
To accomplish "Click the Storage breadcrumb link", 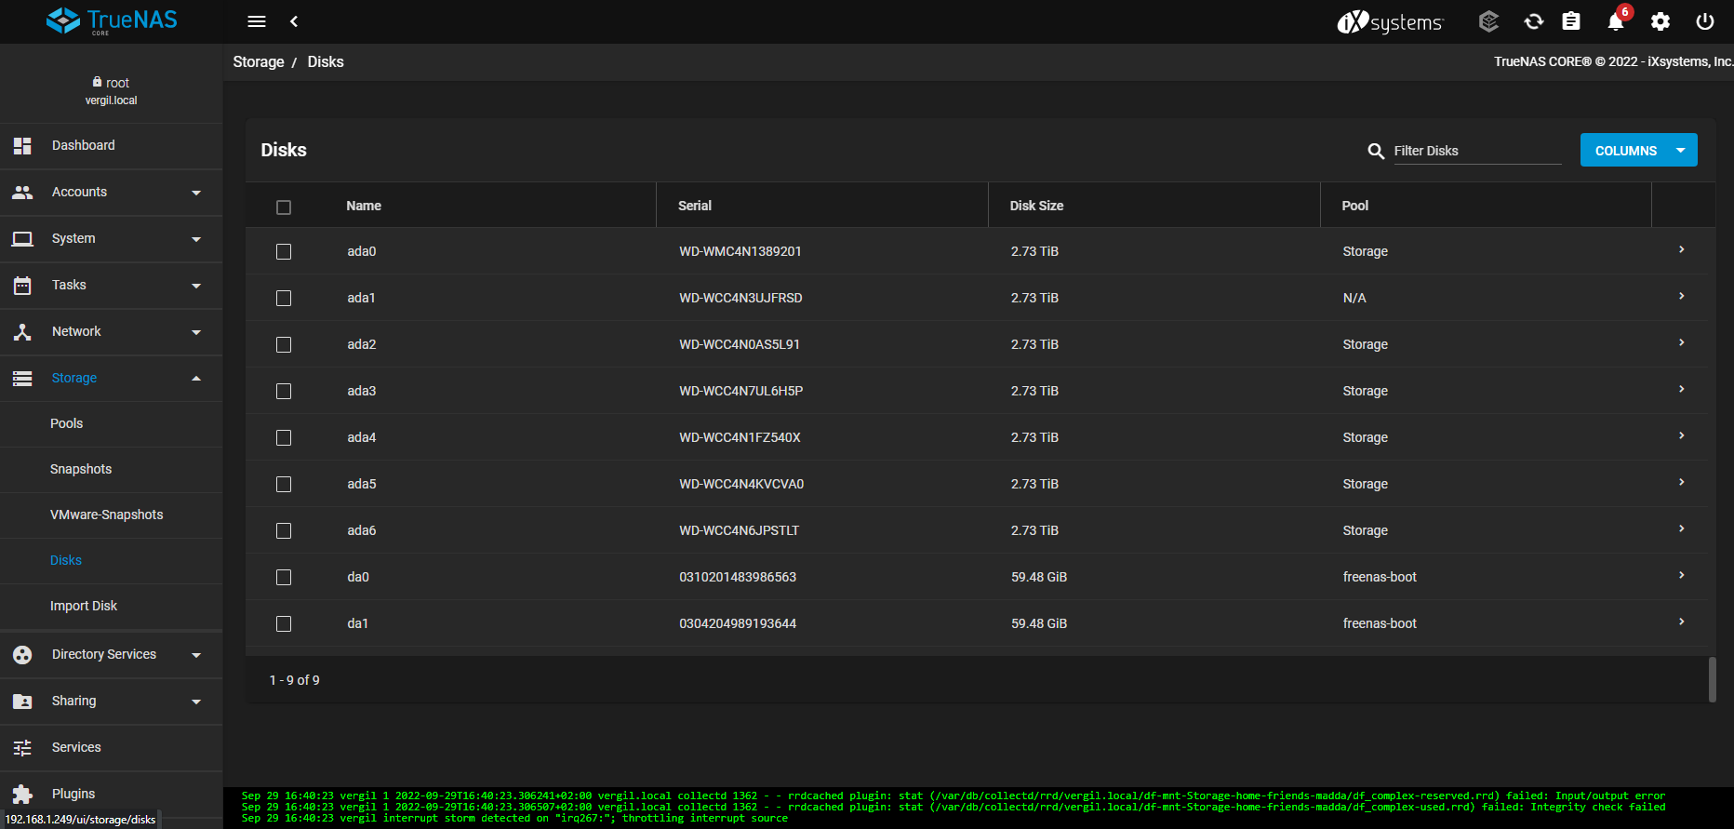I will [259, 61].
